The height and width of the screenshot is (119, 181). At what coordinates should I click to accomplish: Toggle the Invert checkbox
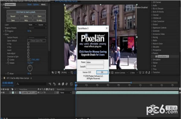click(x=28, y=50)
